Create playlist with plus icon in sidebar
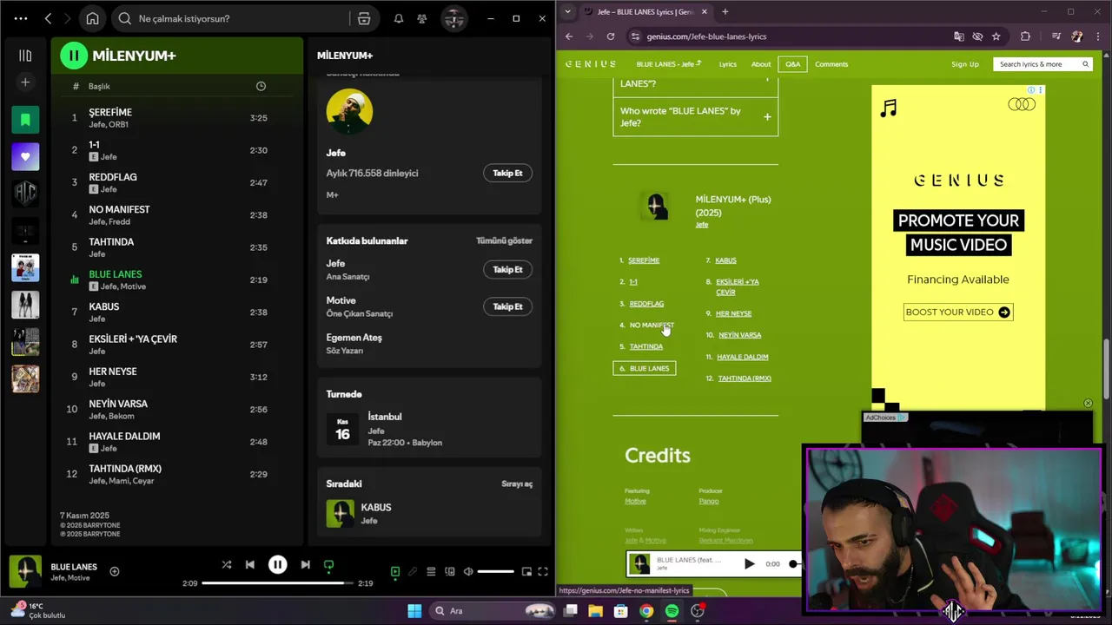The width and height of the screenshot is (1112, 625). coord(25,82)
